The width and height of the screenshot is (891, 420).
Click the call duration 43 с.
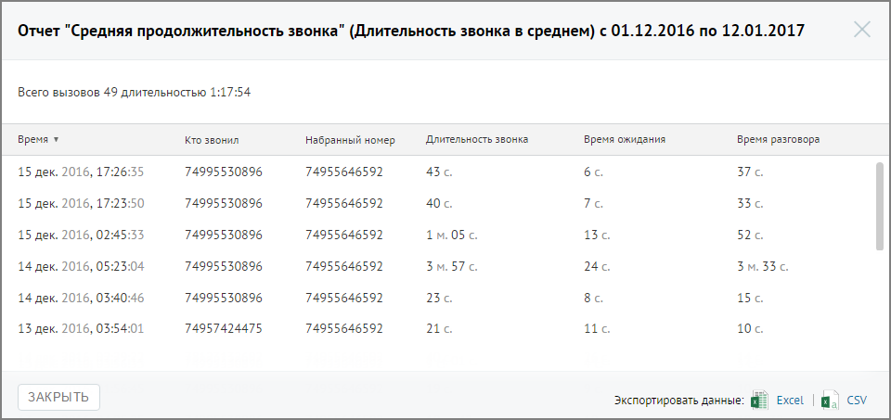coord(439,172)
